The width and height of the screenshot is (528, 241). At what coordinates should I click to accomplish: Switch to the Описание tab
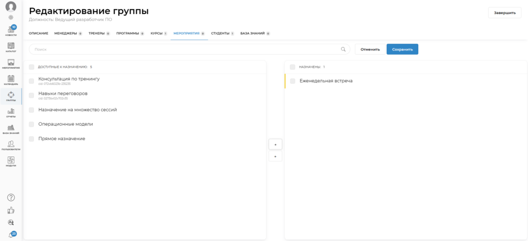pos(38,33)
